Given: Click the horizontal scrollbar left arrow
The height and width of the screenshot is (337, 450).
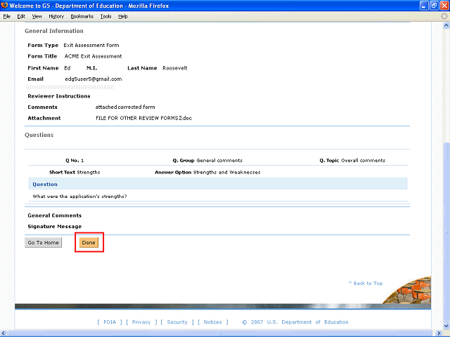Looking at the screenshot, I should tap(3, 333).
